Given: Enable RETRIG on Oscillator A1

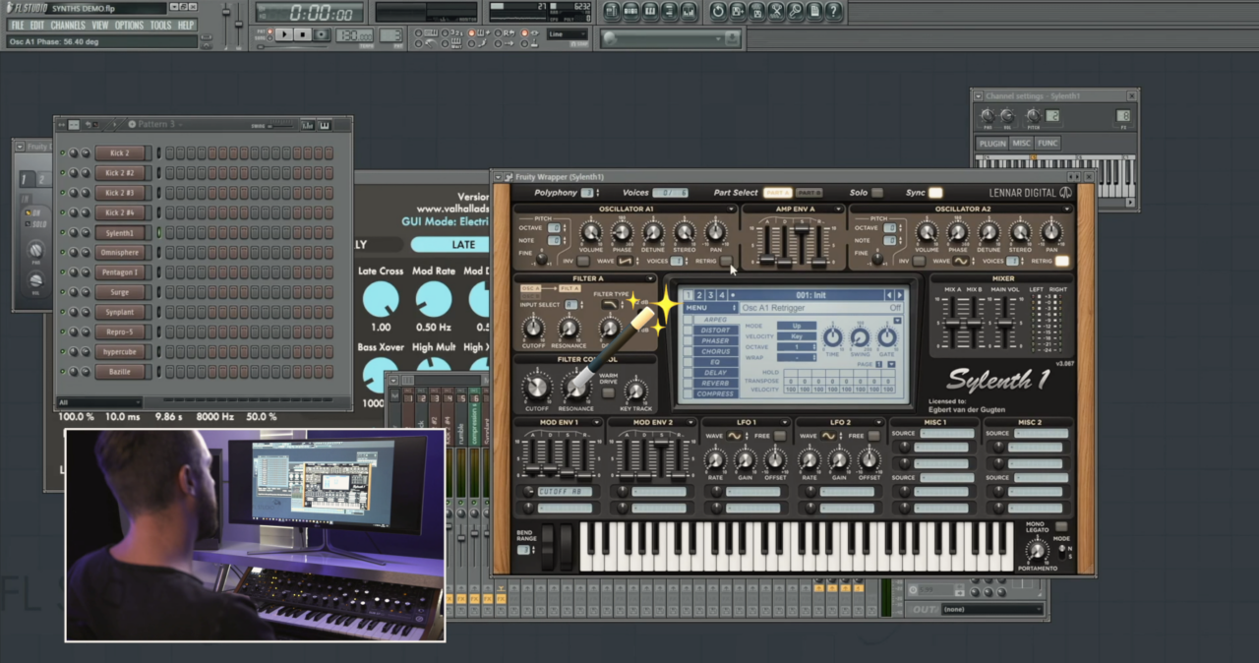Looking at the screenshot, I should [725, 260].
